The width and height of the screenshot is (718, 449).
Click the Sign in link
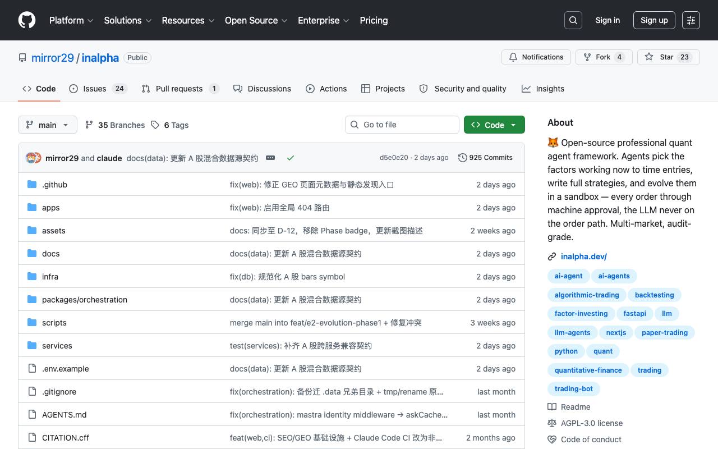pyautogui.click(x=607, y=20)
